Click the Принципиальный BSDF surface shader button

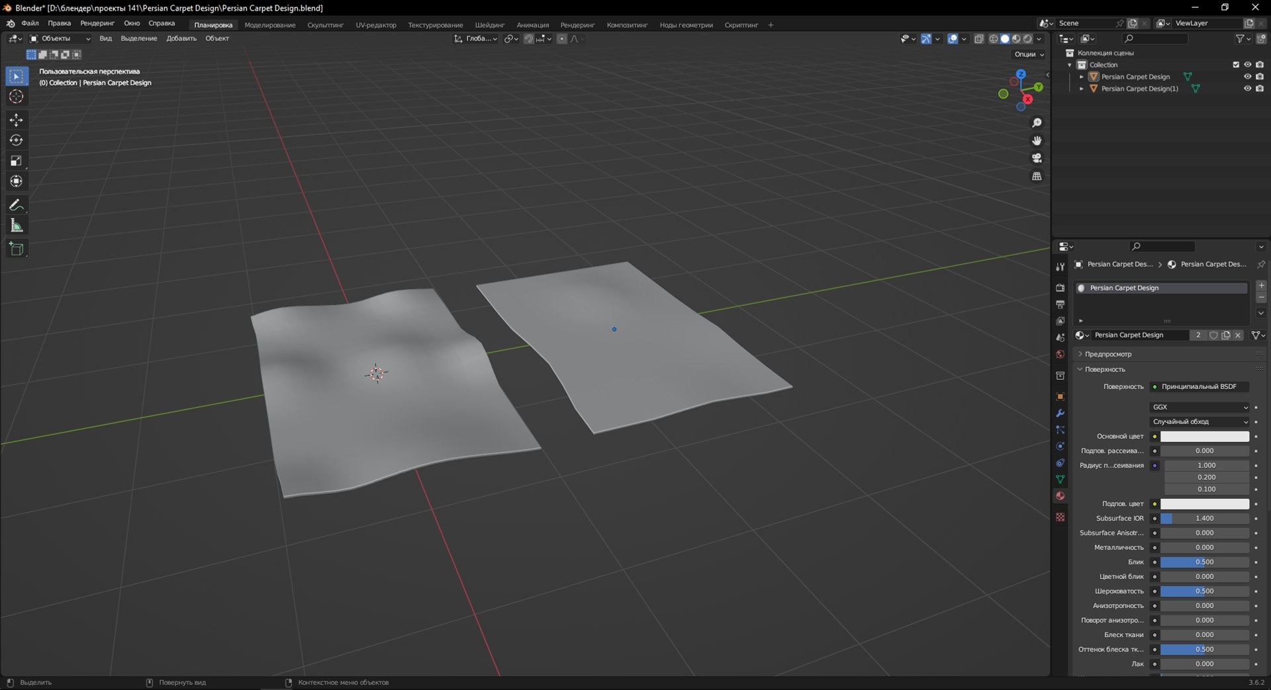coord(1200,386)
